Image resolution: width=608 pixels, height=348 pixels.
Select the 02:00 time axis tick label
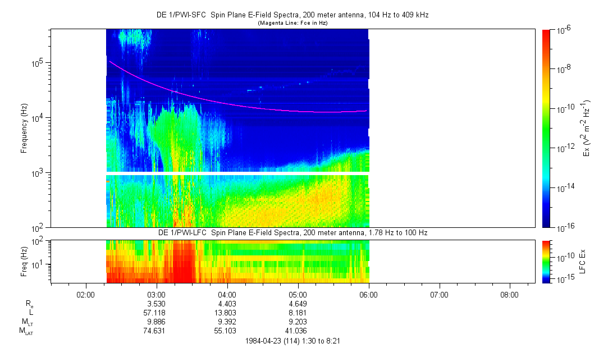click(x=85, y=294)
